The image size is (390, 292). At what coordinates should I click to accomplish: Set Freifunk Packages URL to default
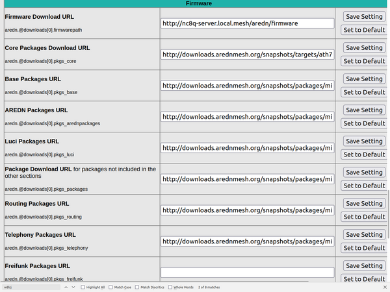pyautogui.click(x=364, y=278)
